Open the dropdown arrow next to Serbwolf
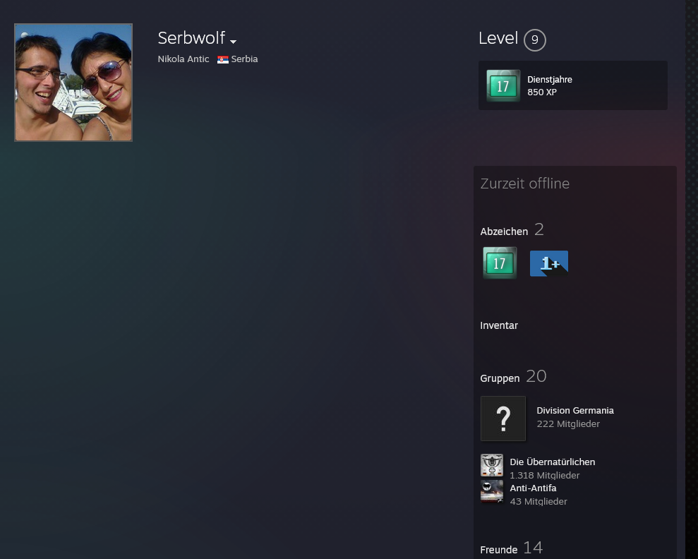This screenshot has height=559, width=698. pyautogui.click(x=233, y=42)
